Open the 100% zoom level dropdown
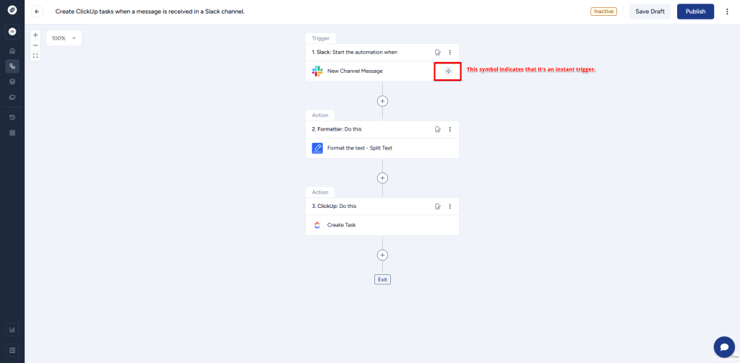The image size is (740, 363). point(64,38)
